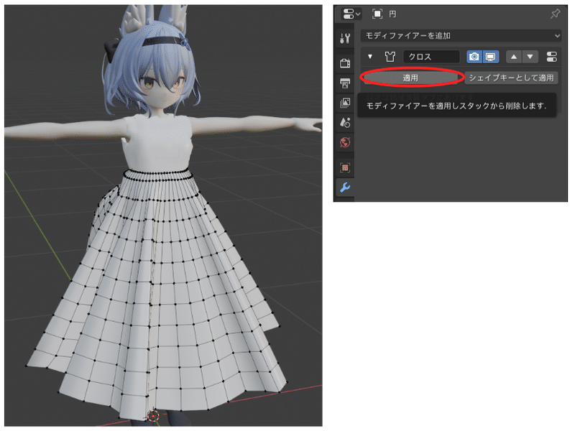
Task: Click the cloth shirt modifier icon
Action: point(390,57)
